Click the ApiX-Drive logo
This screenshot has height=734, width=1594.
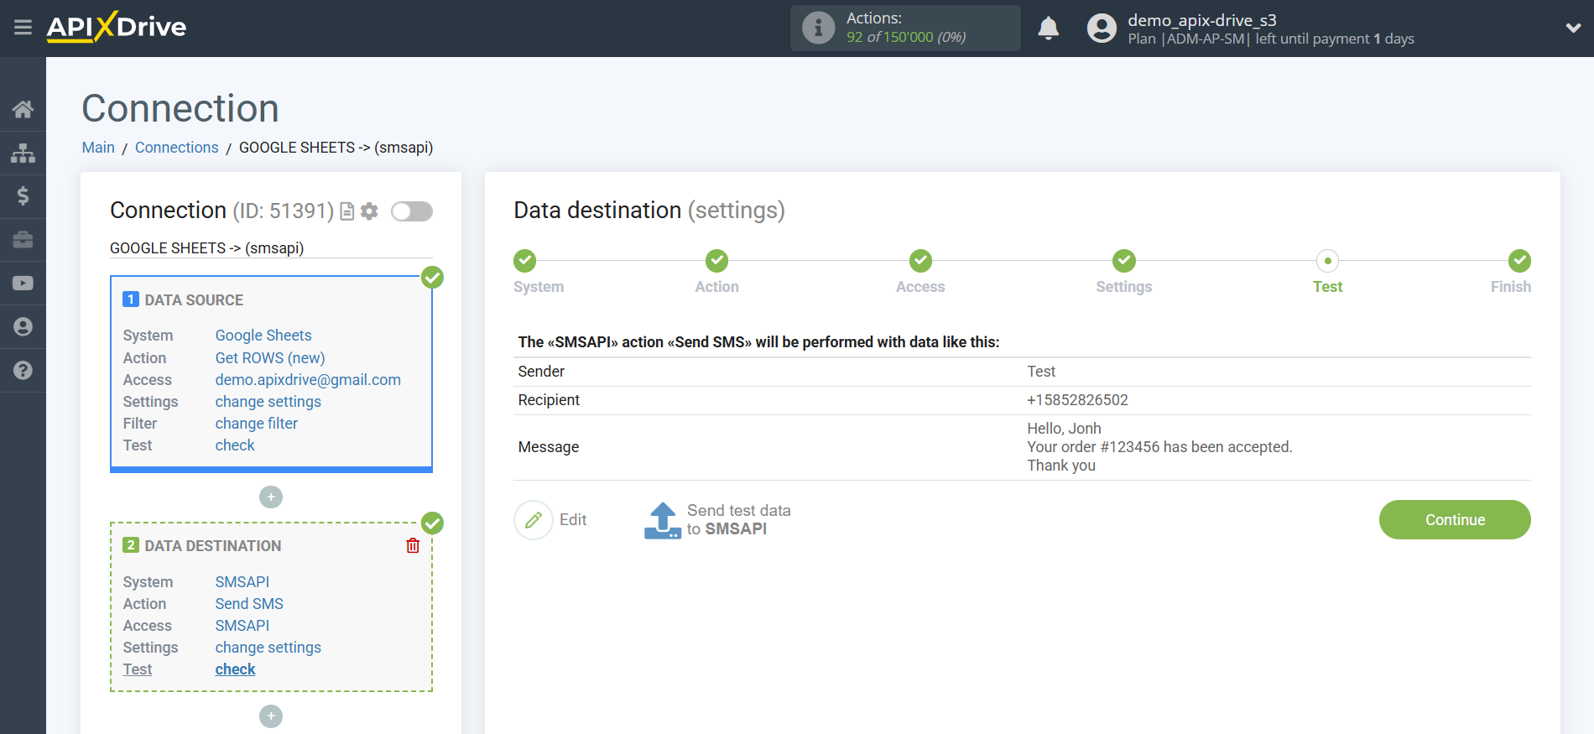click(x=117, y=27)
